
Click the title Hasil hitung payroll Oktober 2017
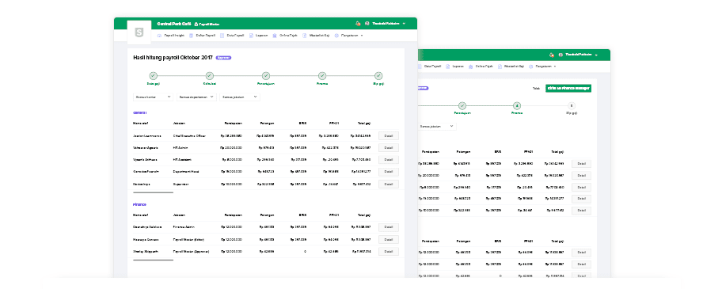173,58
